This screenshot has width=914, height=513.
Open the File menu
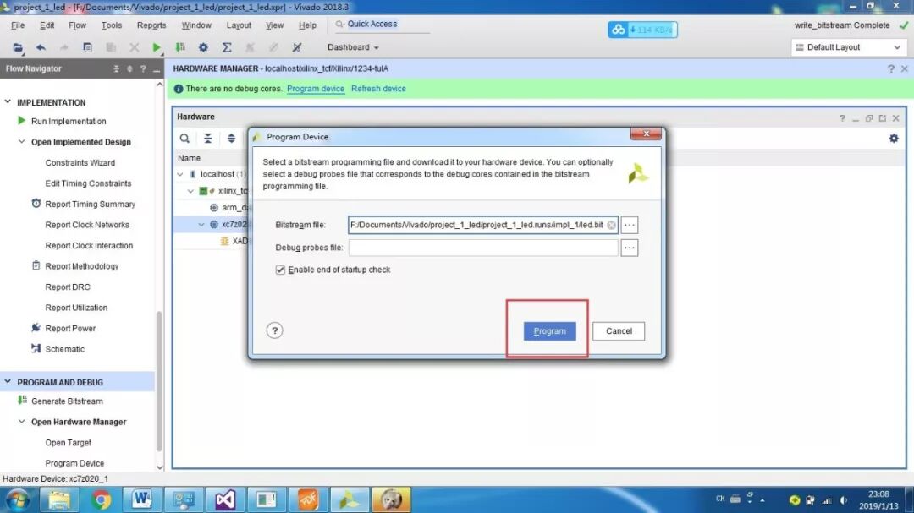pyautogui.click(x=18, y=25)
